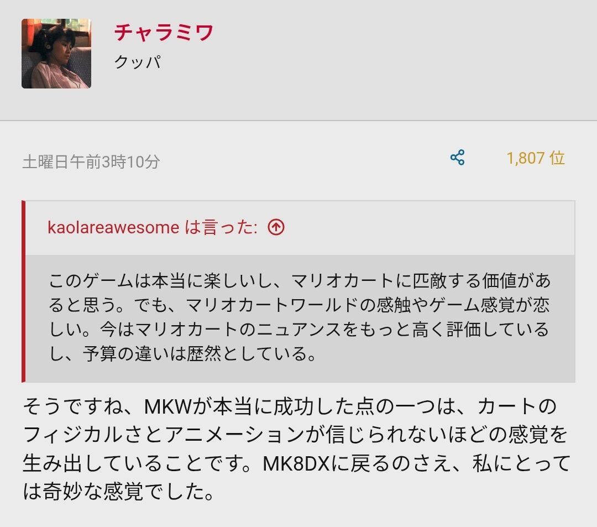Click the word MK8DX in the reply

pos(296,464)
